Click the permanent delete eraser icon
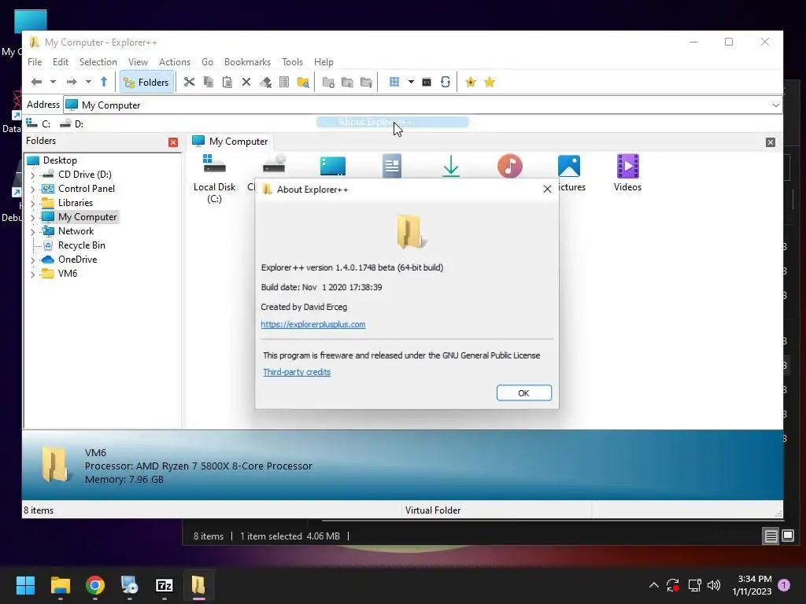This screenshot has width=806, height=604. (x=265, y=82)
